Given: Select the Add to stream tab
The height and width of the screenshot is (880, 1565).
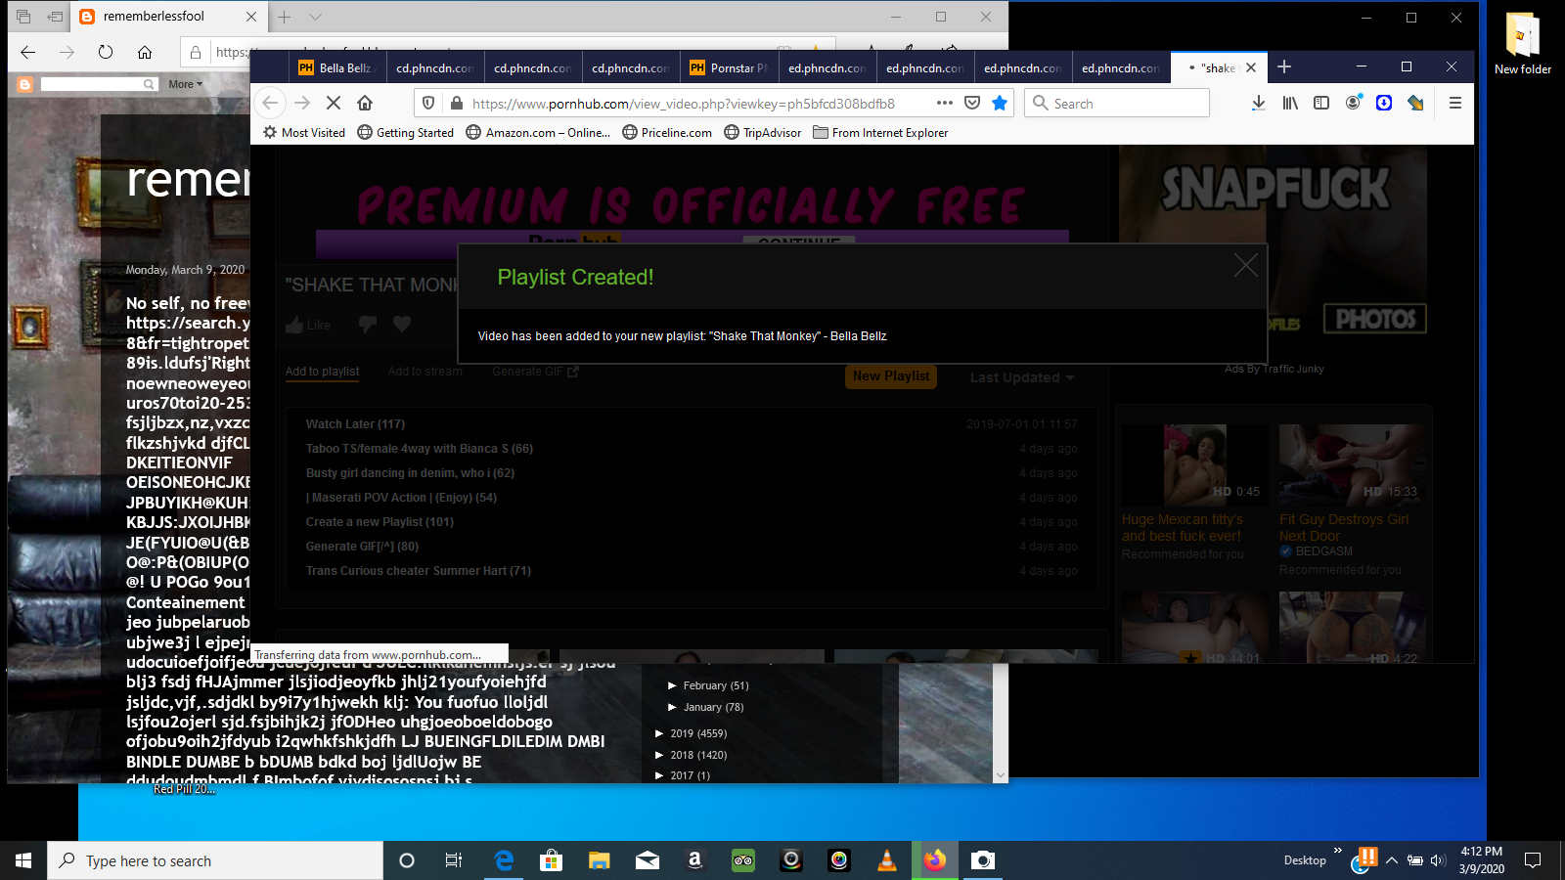Looking at the screenshot, I should (425, 372).
